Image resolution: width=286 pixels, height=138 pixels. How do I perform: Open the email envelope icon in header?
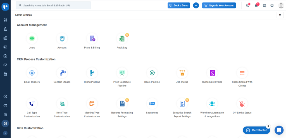(x=264, y=6)
